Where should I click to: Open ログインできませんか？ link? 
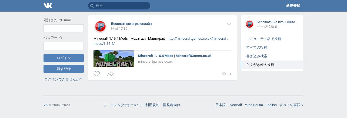(64, 79)
